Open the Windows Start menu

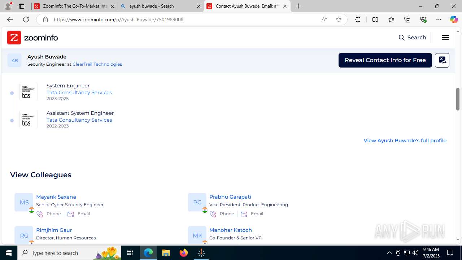[x=9, y=253]
